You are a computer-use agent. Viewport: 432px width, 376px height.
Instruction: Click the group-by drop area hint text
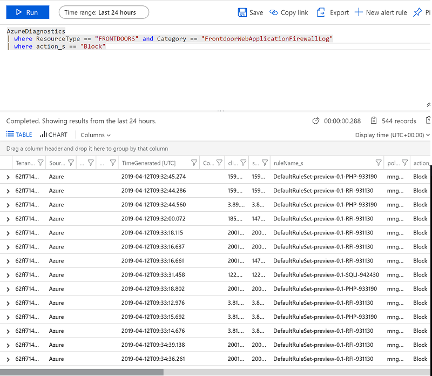(87, 149)
